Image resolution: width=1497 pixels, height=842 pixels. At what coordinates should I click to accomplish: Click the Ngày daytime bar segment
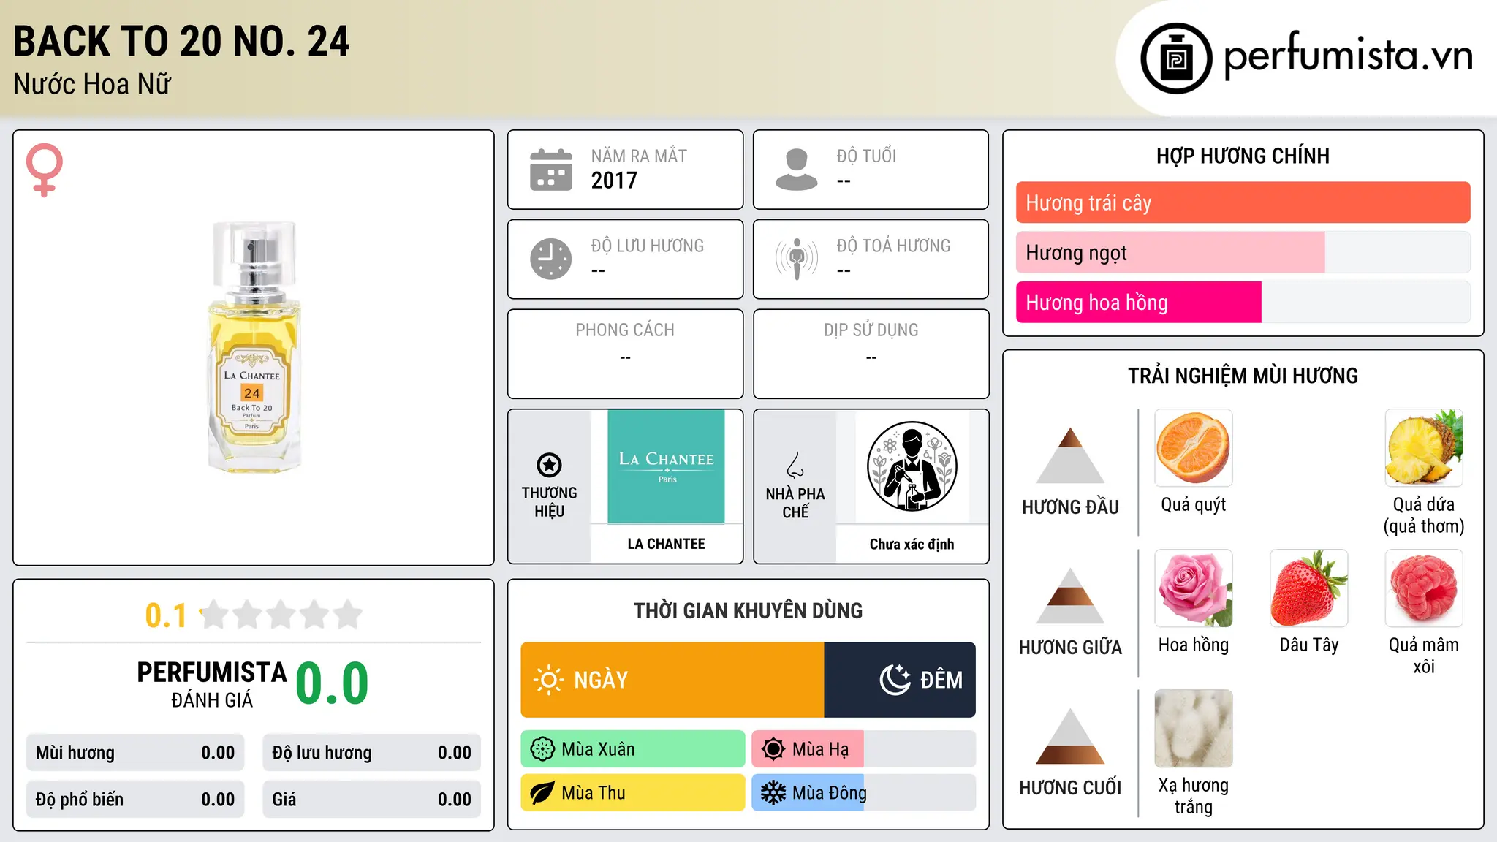tap(672, 680)
